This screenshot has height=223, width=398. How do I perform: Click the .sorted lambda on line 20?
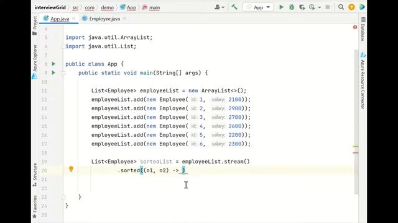pyautogui.click(x=151, y=170)
